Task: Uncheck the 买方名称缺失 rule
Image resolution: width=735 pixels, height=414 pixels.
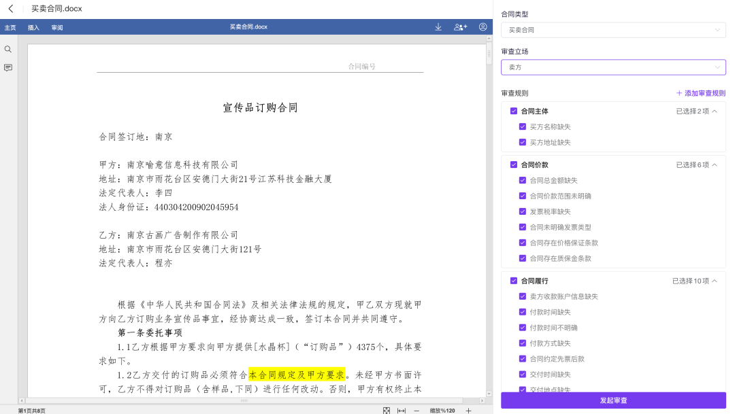Action: coord(523,126)
